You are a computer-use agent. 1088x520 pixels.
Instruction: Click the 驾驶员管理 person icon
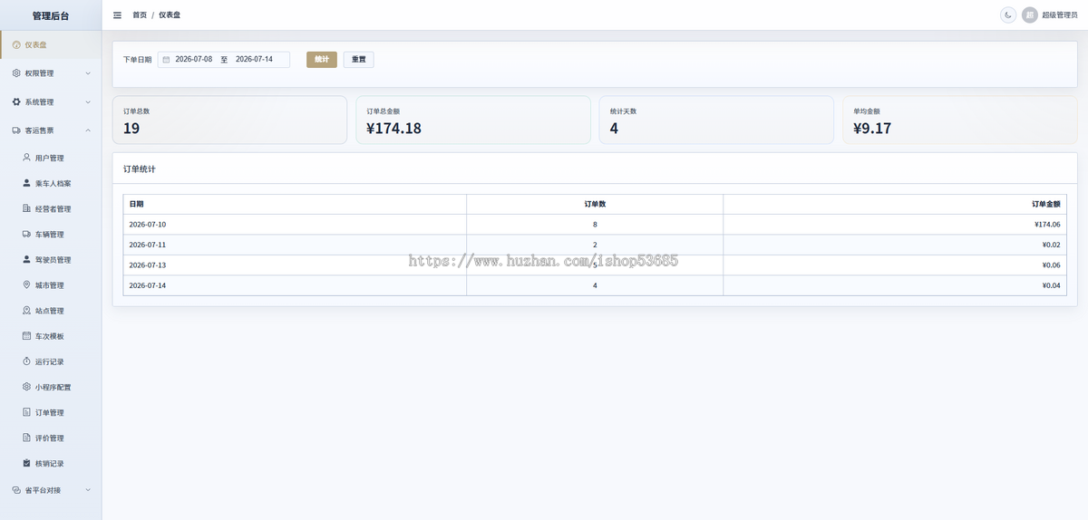pyautogui.click(x=26, y=259)
